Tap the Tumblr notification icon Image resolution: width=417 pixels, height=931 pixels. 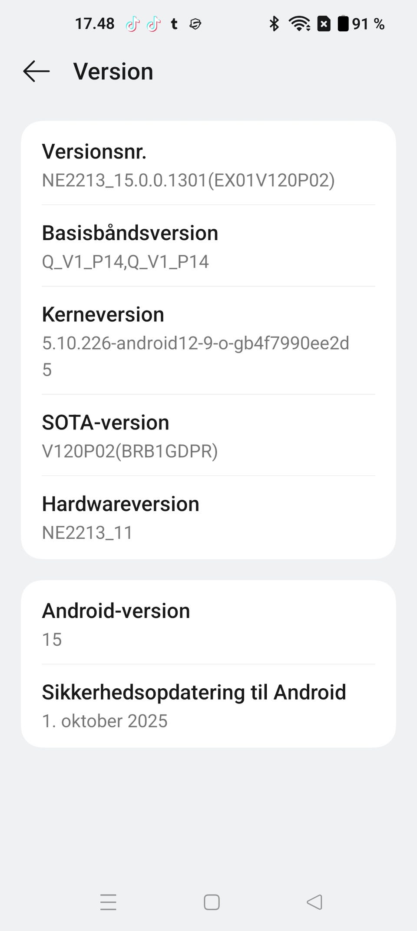pyautogui.click(x=174, y=24)
